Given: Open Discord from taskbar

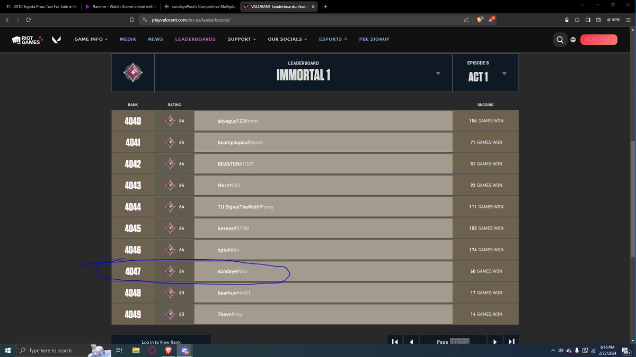Looking at the screenshot, I should click(185, 350).
